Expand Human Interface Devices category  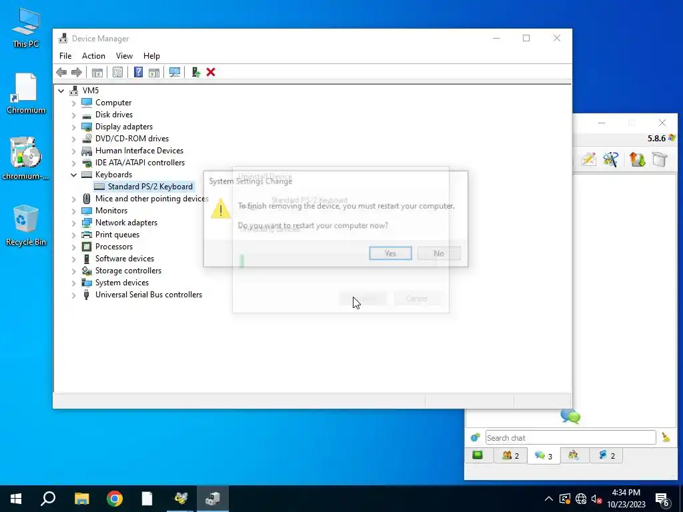(73, 151)
